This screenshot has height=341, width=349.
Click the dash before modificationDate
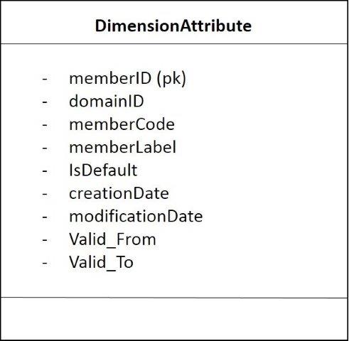click(x=45, y=217)
